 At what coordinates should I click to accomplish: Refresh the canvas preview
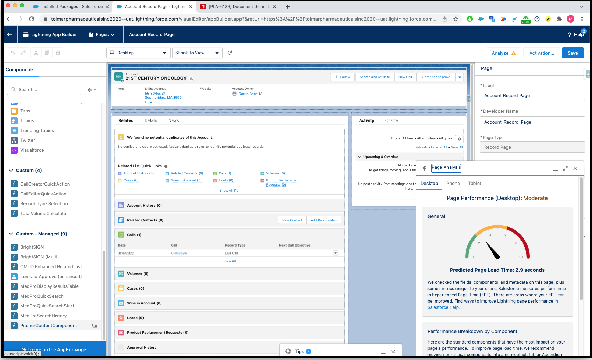230,53
